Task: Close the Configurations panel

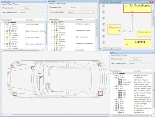Action: point(46,2)
